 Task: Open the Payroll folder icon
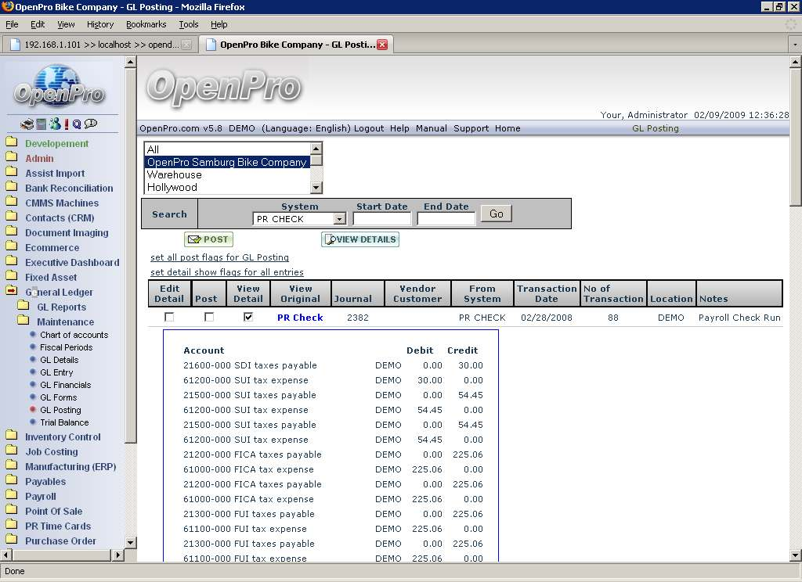coord(12,496)
